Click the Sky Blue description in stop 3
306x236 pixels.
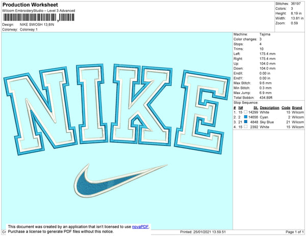267,122
